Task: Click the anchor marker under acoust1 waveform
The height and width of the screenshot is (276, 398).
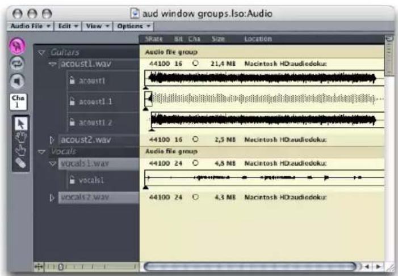Action: 146,88
